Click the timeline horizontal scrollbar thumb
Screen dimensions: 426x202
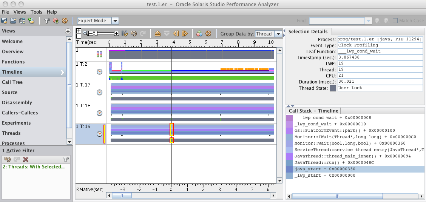point(122,195)
